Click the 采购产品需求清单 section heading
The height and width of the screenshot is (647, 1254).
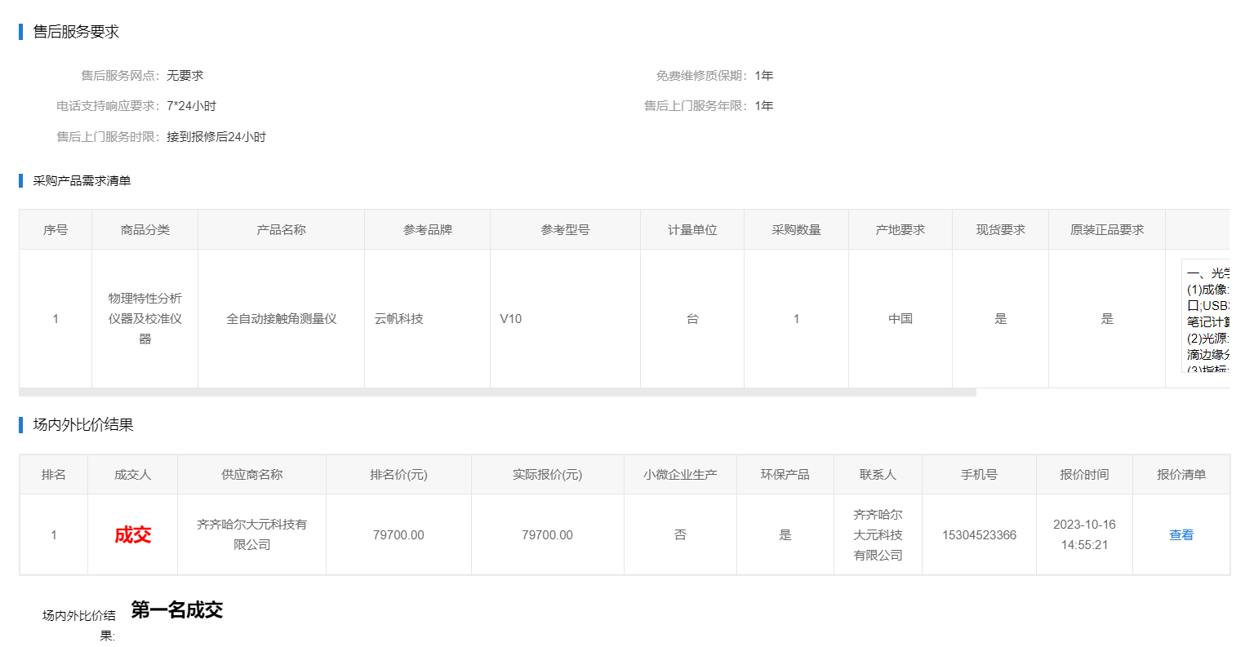(x=82, y=181)
